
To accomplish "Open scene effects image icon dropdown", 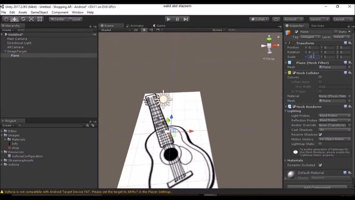I will 158,30.
